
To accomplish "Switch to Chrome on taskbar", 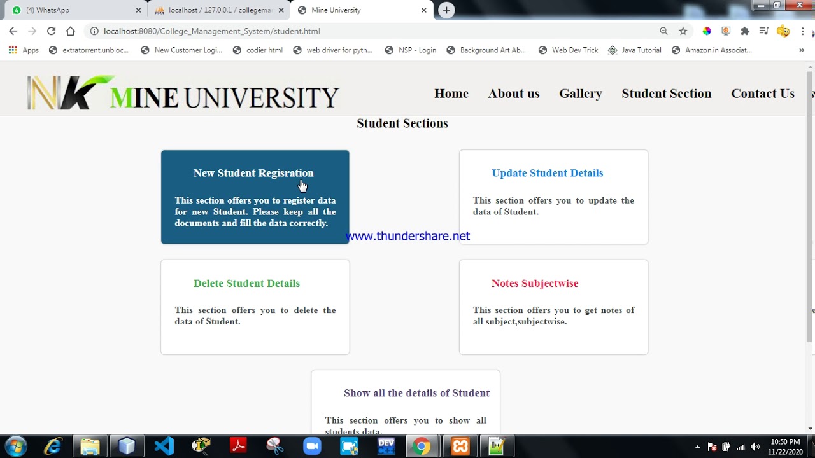I will pyautogui.click(x=420, y=446).
